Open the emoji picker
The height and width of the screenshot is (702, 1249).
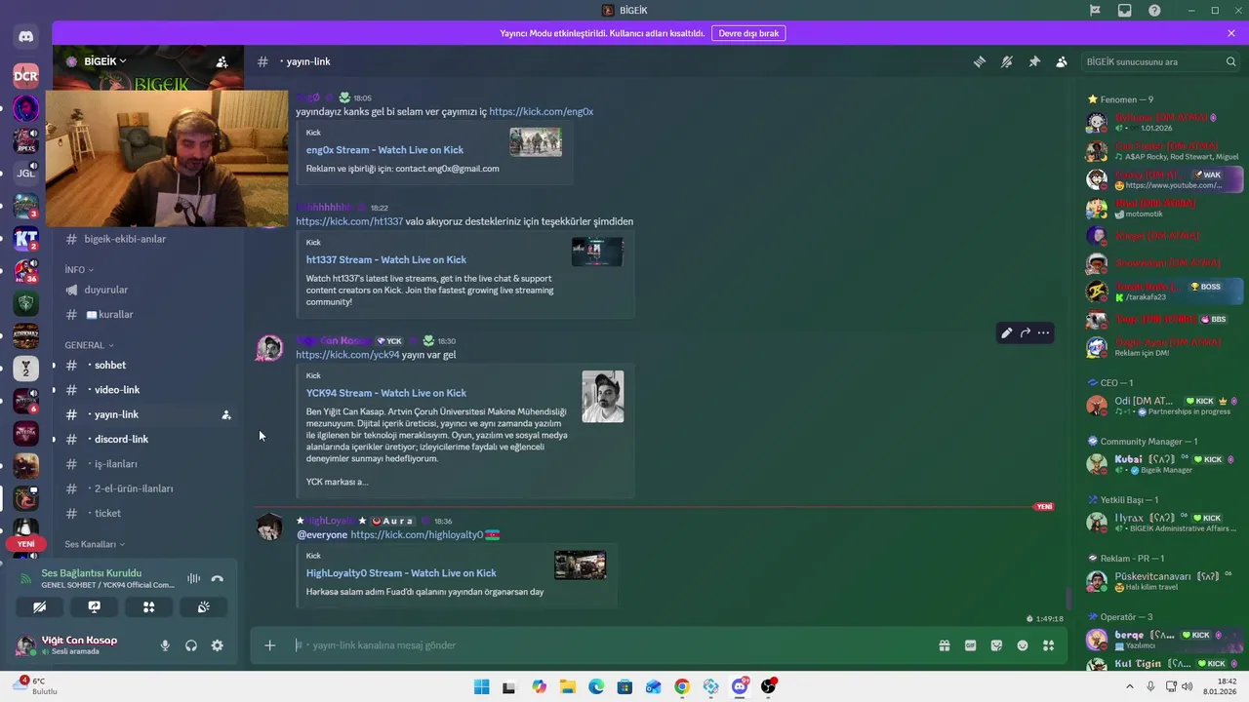pyautogui.click(x=1023, y=645)
